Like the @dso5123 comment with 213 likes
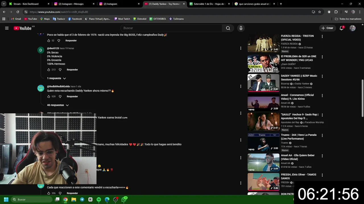Viewport: 364px width, 204px height. pos(49,70)
